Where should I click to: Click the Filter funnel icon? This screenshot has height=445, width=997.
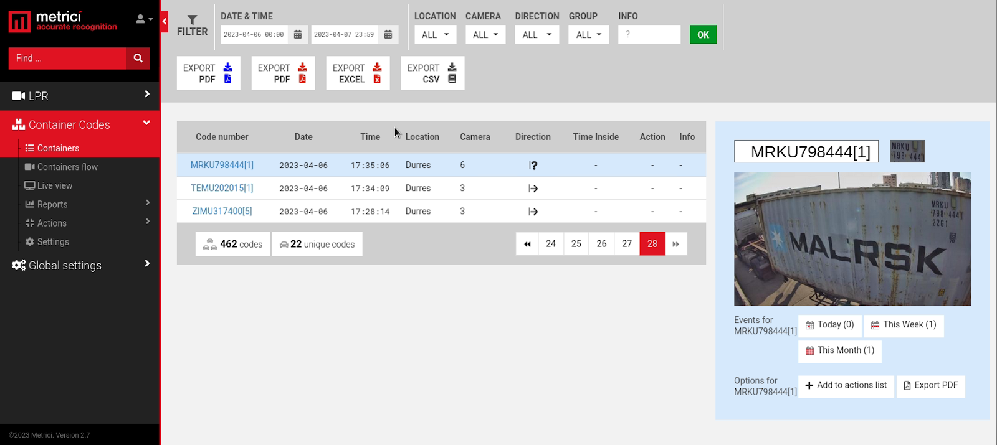(x=192, y=21)
